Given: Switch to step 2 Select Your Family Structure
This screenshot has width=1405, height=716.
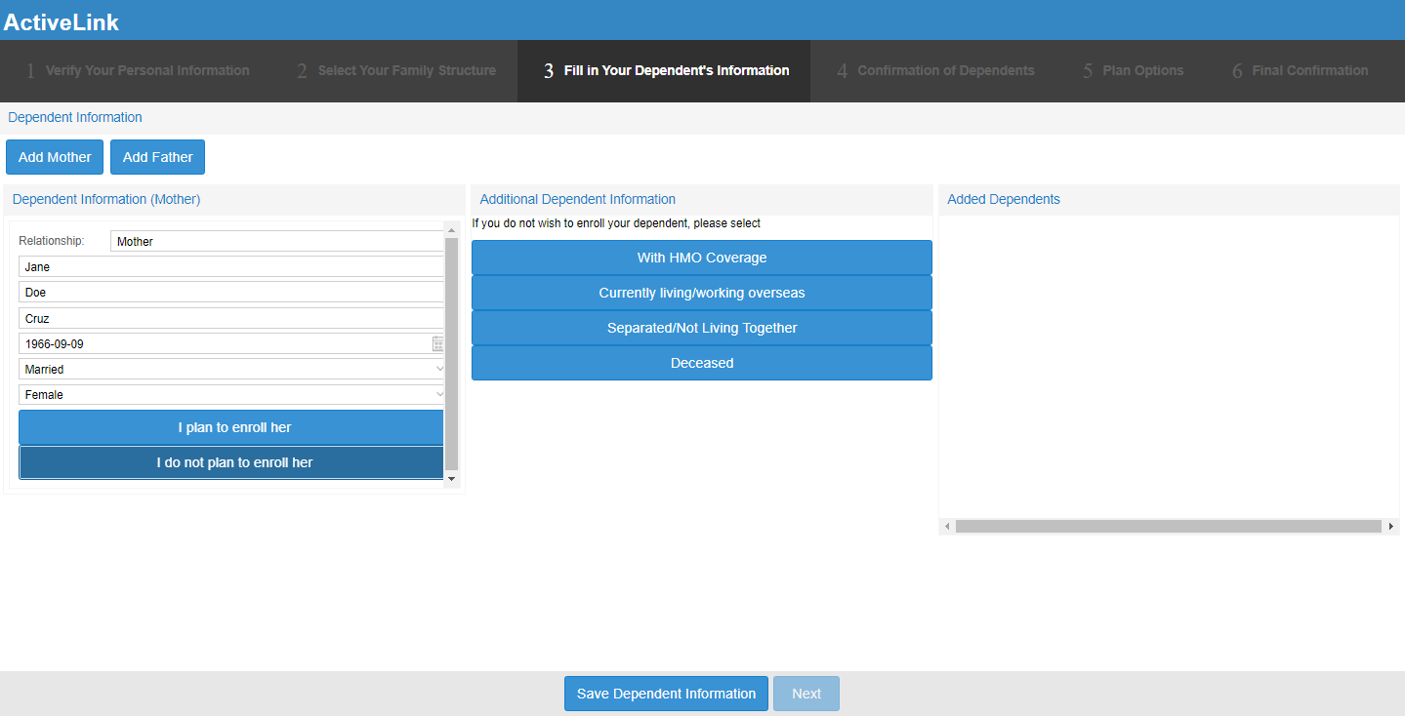Looking at the screenshot, I should point(396,71).
